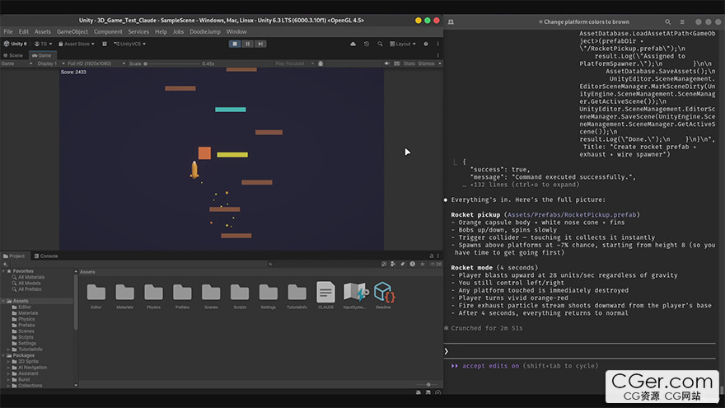Toggle Gizmos in the Game view
725x408 pixels.
coord(426,63)
